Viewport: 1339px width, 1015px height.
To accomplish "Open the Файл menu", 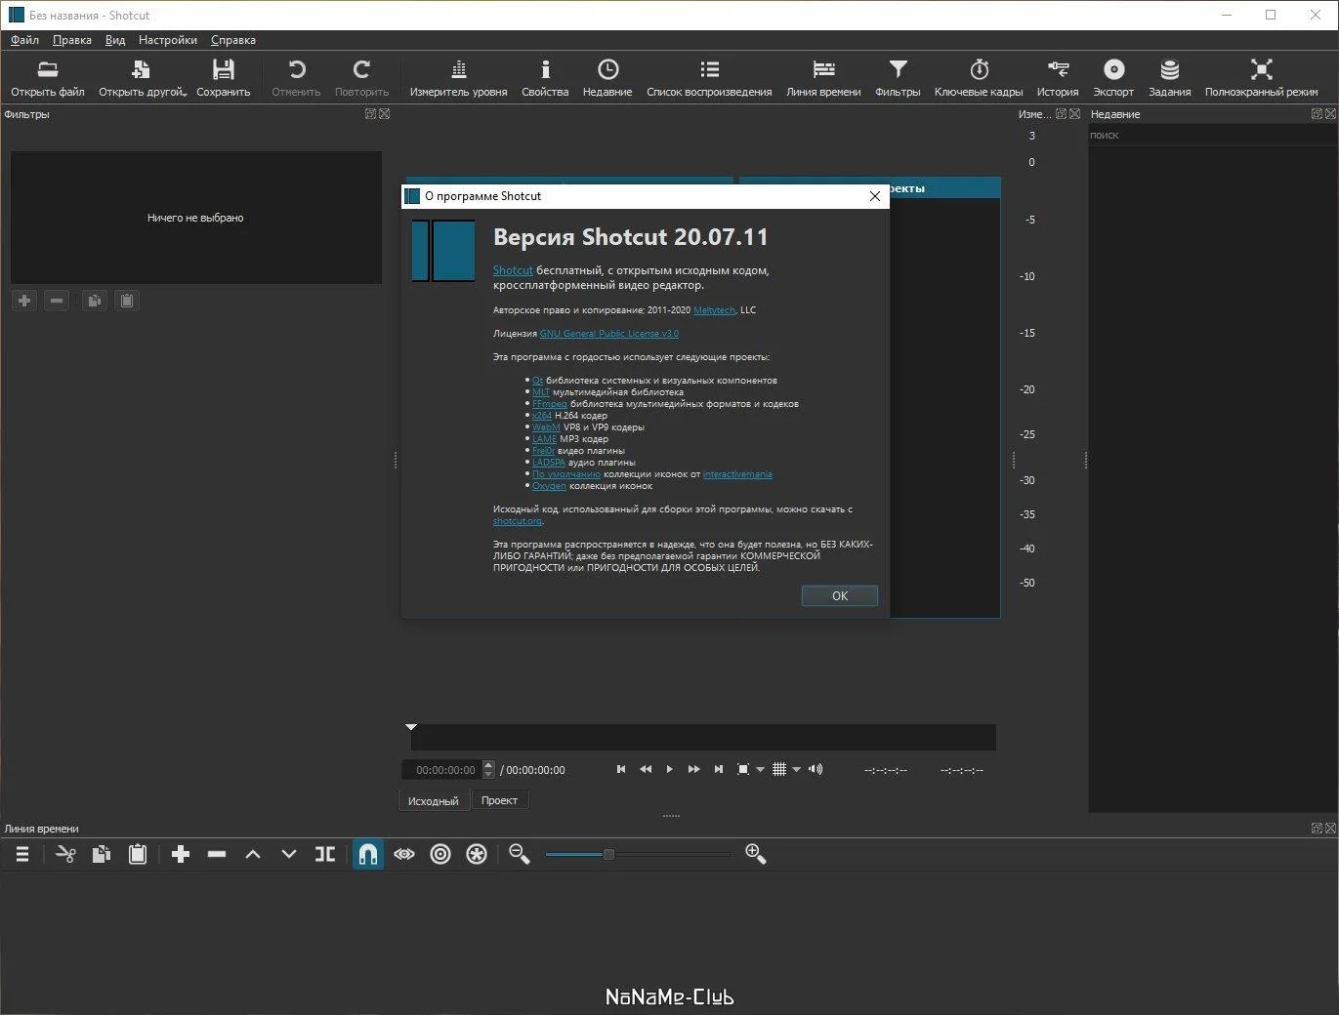I will coord(24,40).
